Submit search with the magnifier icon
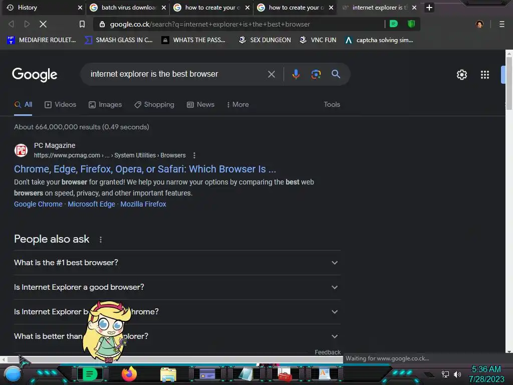 336,74
